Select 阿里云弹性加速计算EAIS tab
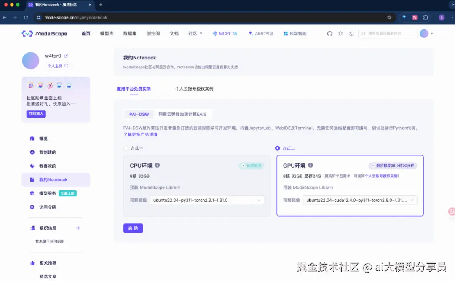455x281 pixels. (x=182, y=114)
